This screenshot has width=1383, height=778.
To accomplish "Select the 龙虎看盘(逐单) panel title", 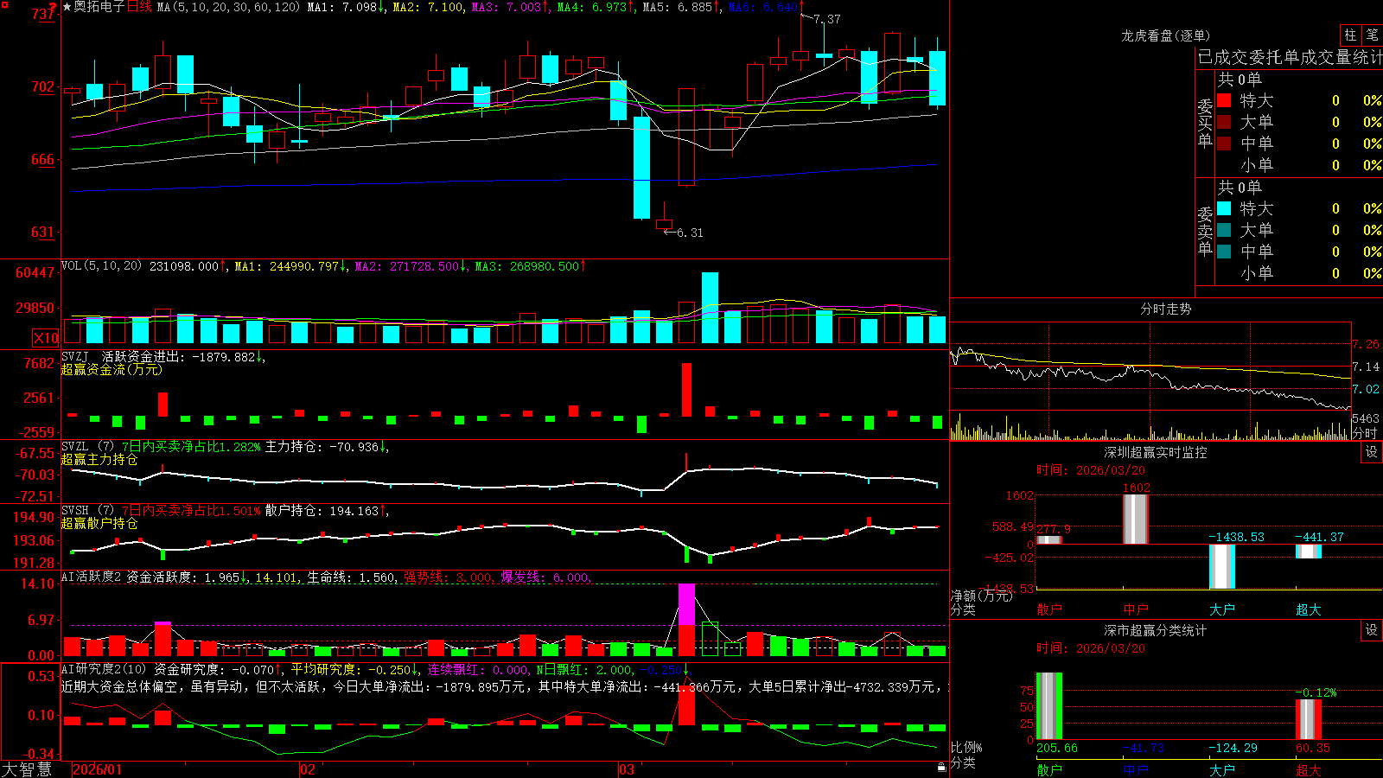I will point(1165,35).
